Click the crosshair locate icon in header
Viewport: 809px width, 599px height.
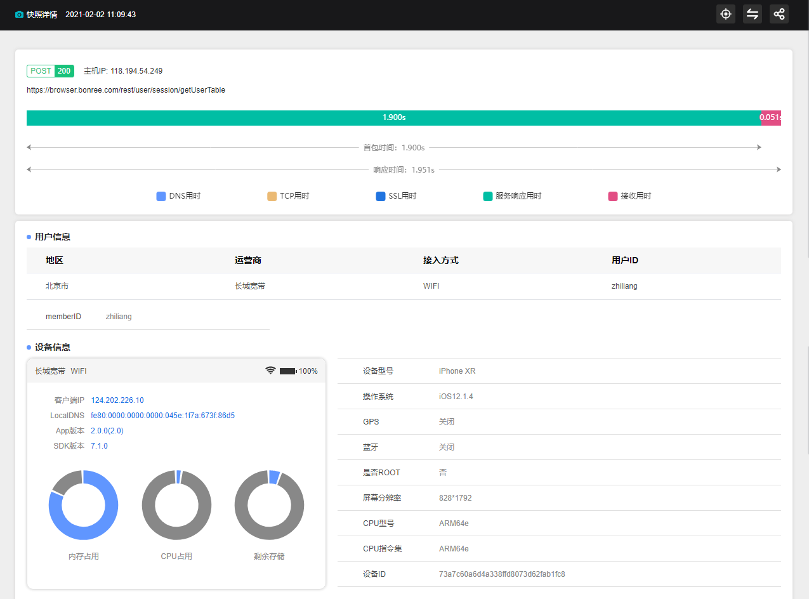[726, 14]
